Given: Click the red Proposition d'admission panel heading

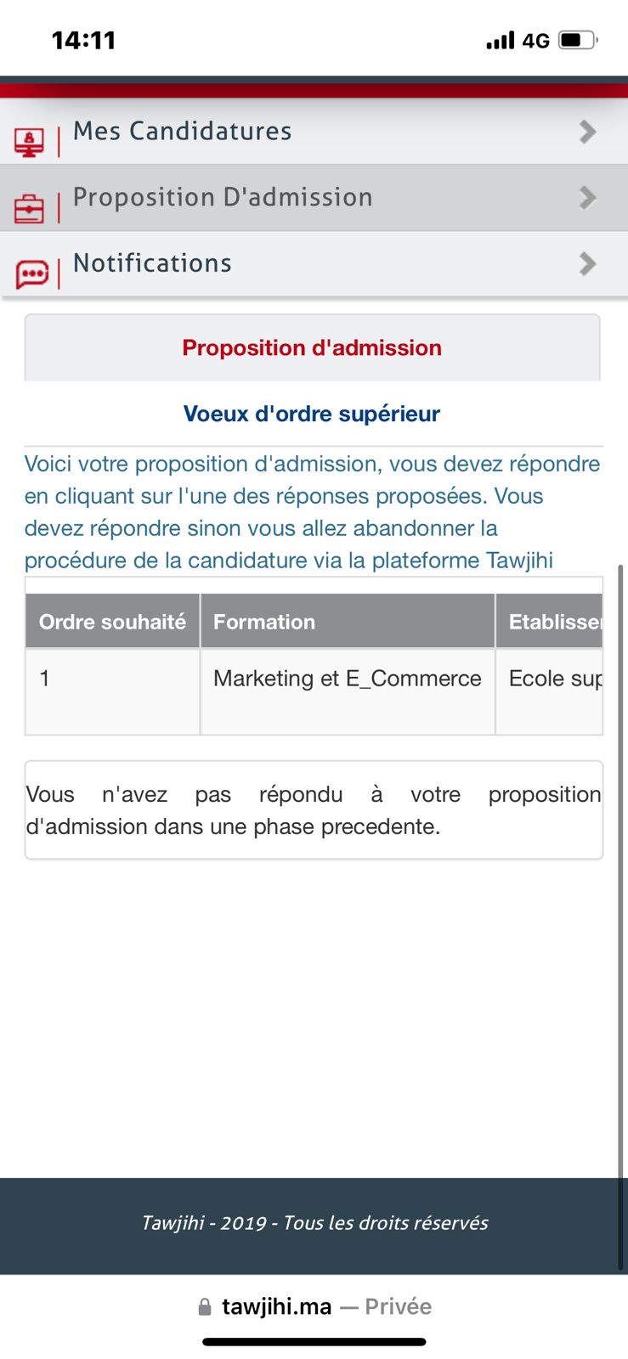Looking at the screenshot, I should pyautogui.click(x=312, y=347).
